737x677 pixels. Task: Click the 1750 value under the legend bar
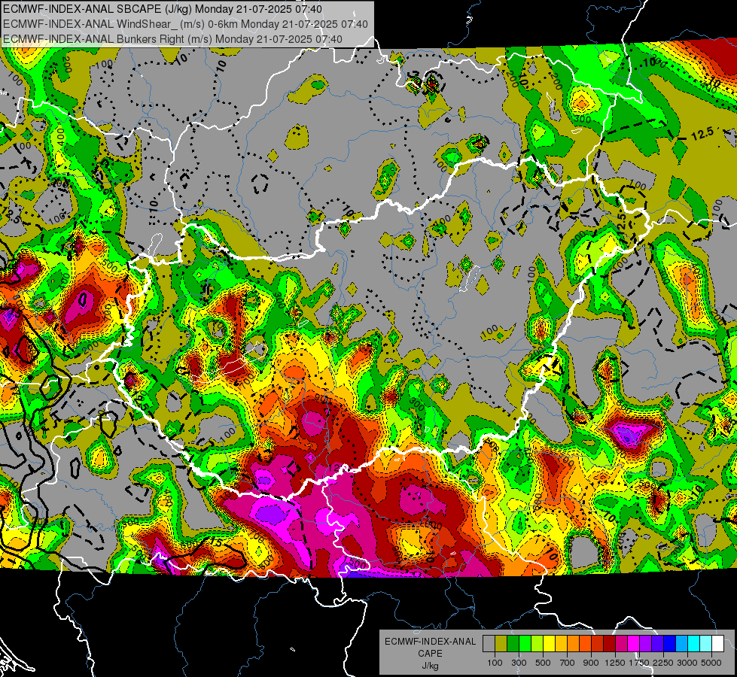click(x=639, y=663)
